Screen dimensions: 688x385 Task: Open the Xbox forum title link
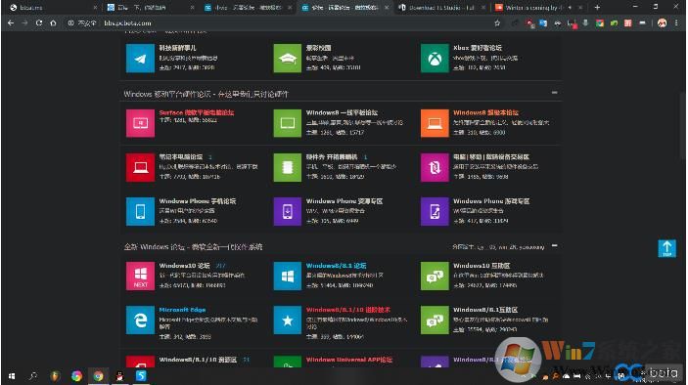(478, 48)
